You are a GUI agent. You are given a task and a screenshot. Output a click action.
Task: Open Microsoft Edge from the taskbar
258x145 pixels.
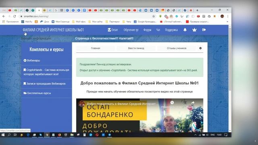pyautogui.click(x=28, y=135)
